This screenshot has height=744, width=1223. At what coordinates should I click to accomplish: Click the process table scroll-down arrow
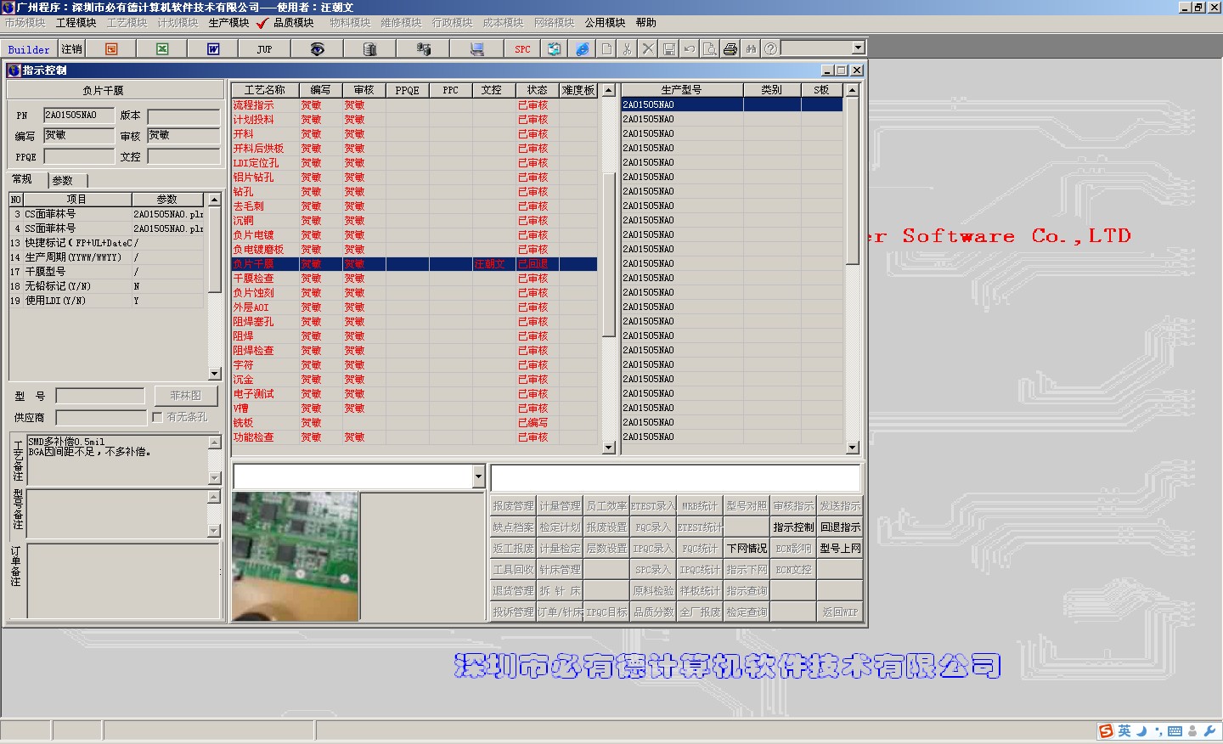608,448
